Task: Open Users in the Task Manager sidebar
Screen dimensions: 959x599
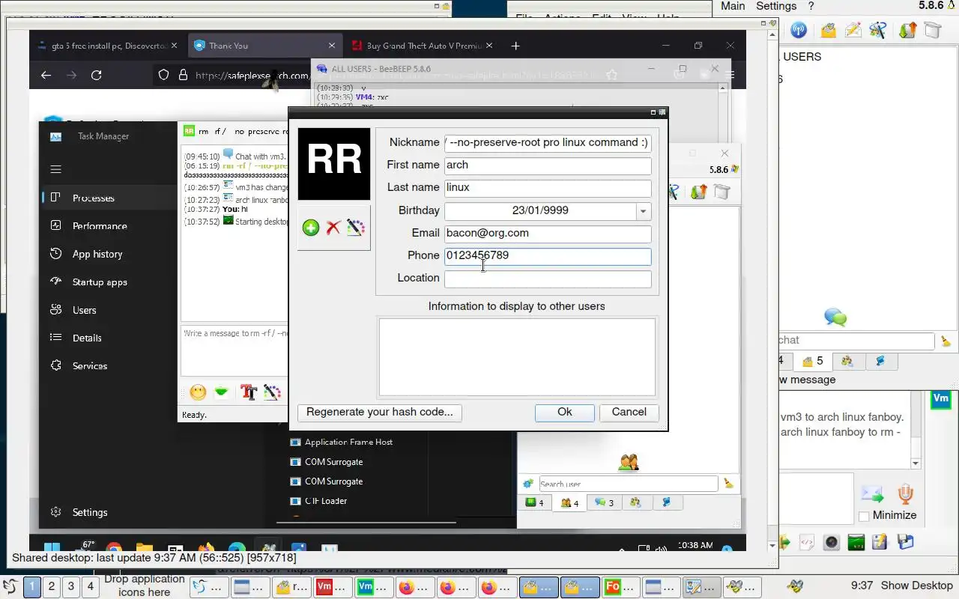Action: click(x=109, y=310)
